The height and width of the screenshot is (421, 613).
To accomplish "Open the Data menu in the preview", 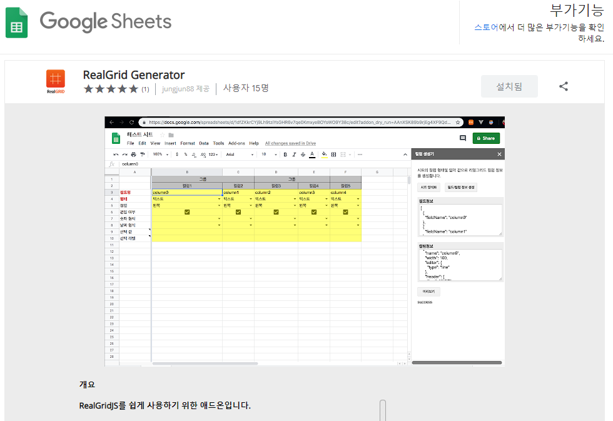I will tap(204, 143).
